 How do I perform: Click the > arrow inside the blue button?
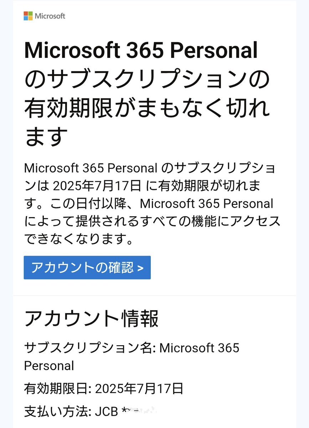coord(140,268)
